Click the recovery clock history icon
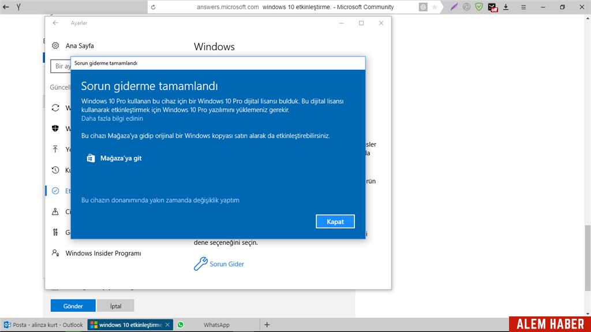 [x=55, y=170]
